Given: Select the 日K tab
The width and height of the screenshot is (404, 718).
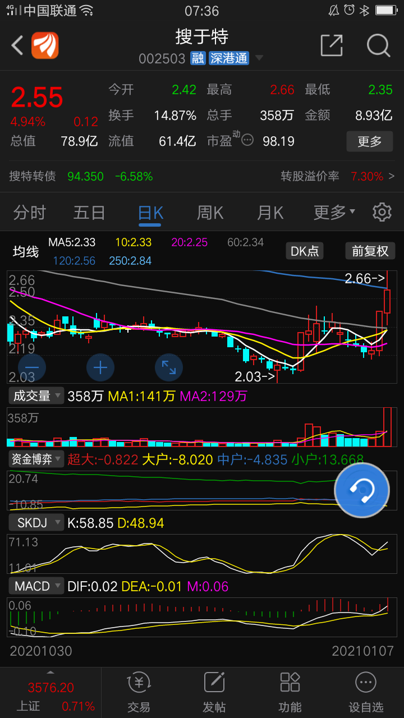Looking at the screenshot, I should (150, 213).
